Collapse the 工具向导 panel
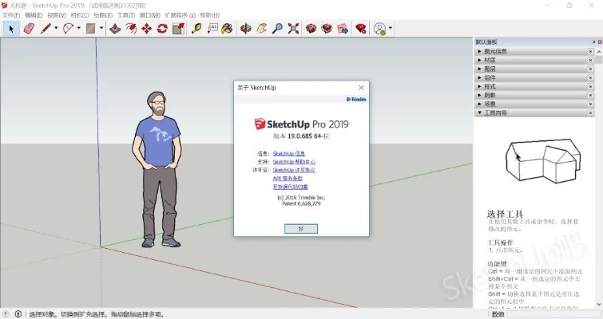Screen dimensions: 603x319 (x=496, y=112)
